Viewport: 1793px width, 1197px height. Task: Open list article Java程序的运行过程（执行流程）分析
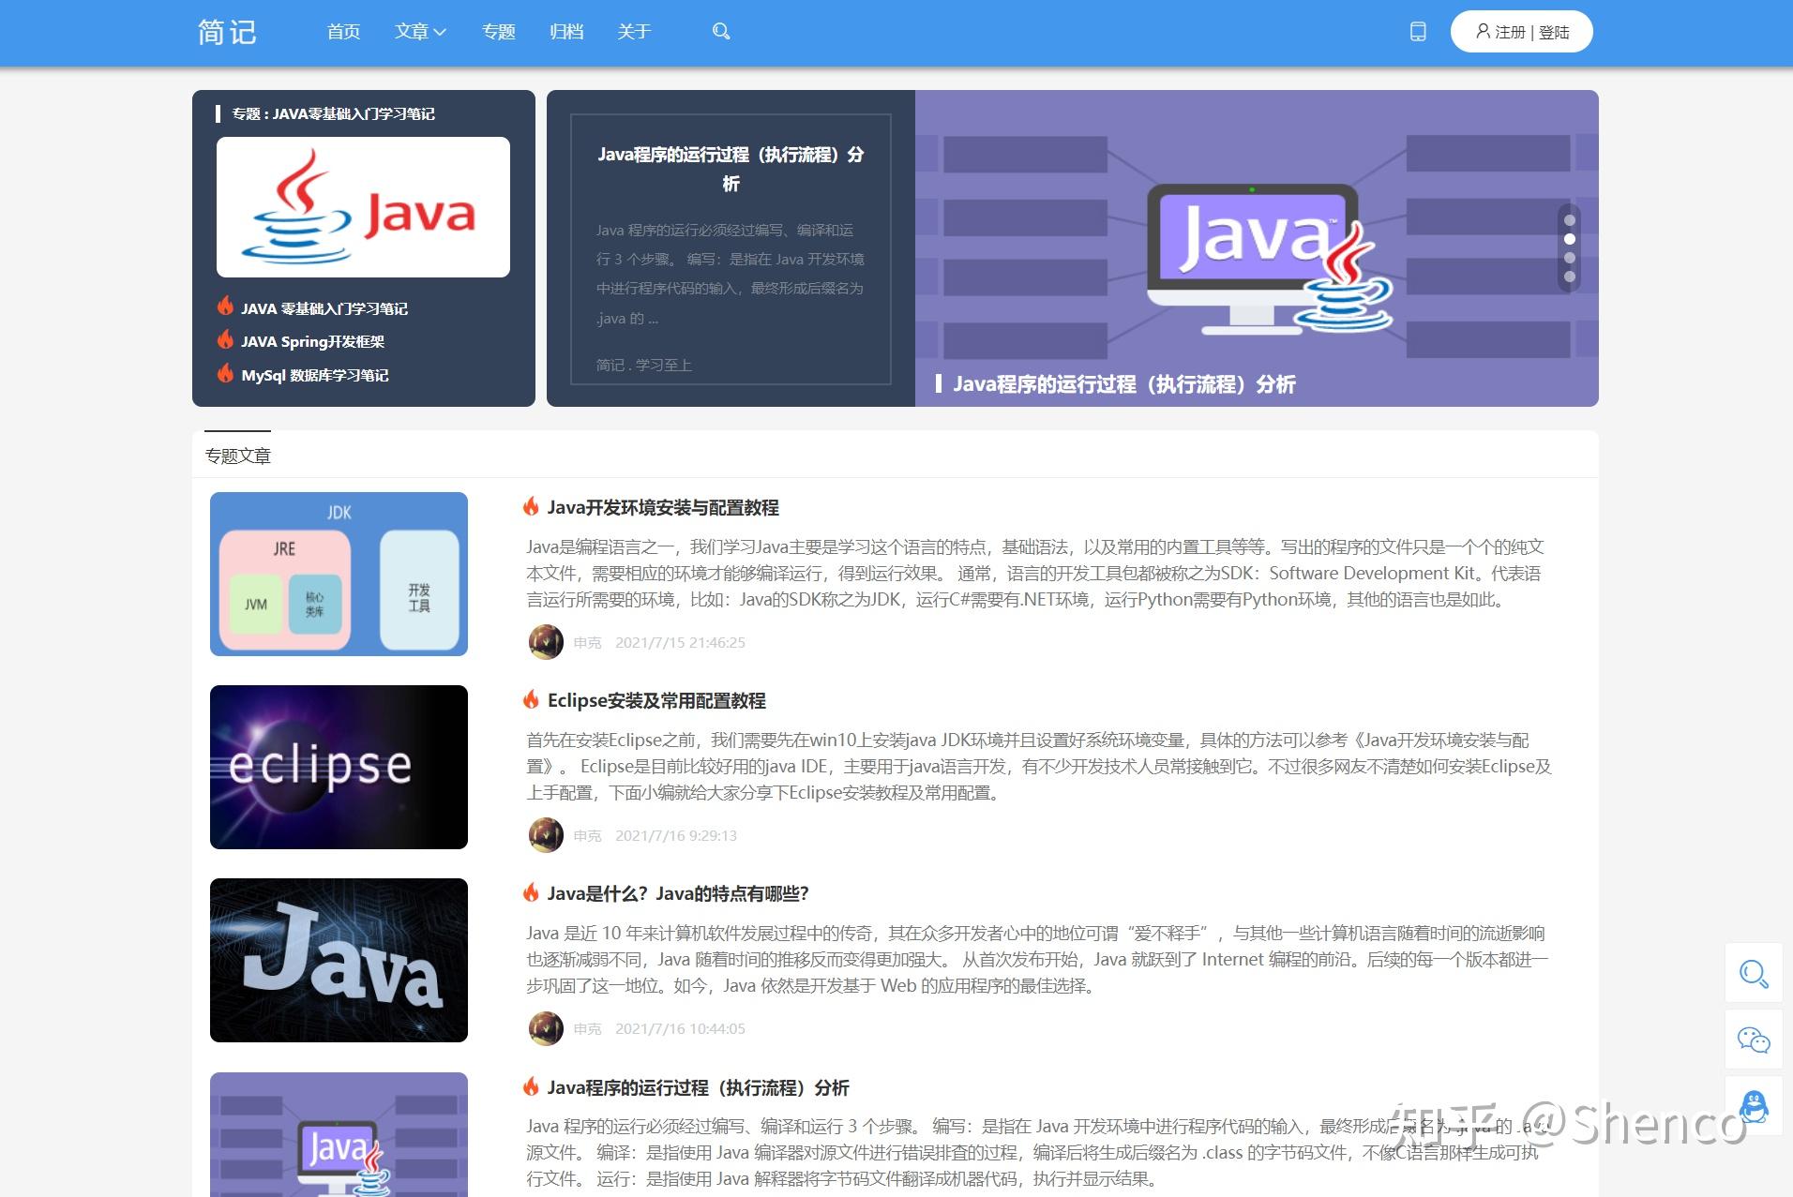tap(698, 1088)
